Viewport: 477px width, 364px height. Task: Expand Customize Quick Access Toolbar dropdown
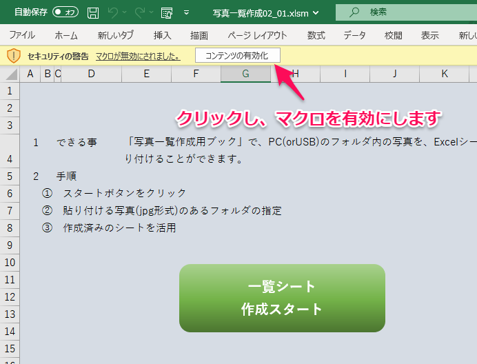186,12
